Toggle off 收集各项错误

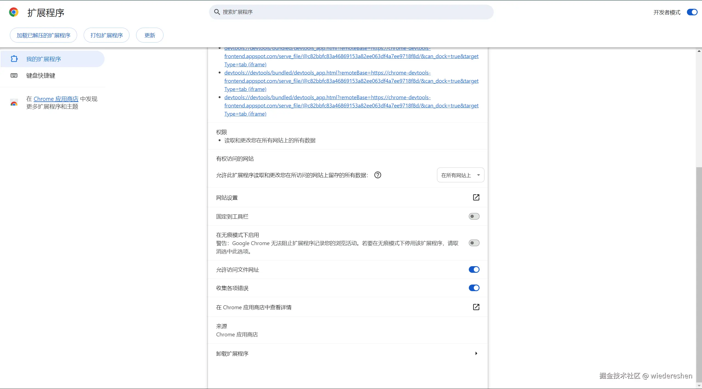pos(474,288)
